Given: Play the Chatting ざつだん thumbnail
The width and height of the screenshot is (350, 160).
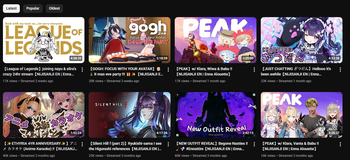Looking at the screenshot, I should tap(301, 40).
